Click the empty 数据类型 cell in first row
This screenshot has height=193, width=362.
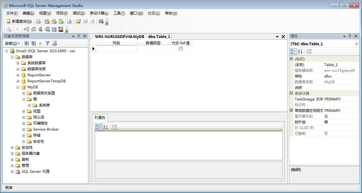point(153,49)
